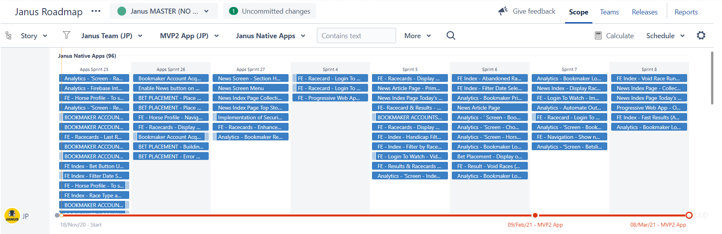
Task: Open the FE - Racecards - Enhance... card
Action: point(251,127)
